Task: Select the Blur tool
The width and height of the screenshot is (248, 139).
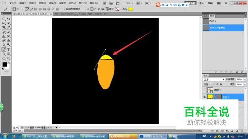Action: click(x=4, y=45)
